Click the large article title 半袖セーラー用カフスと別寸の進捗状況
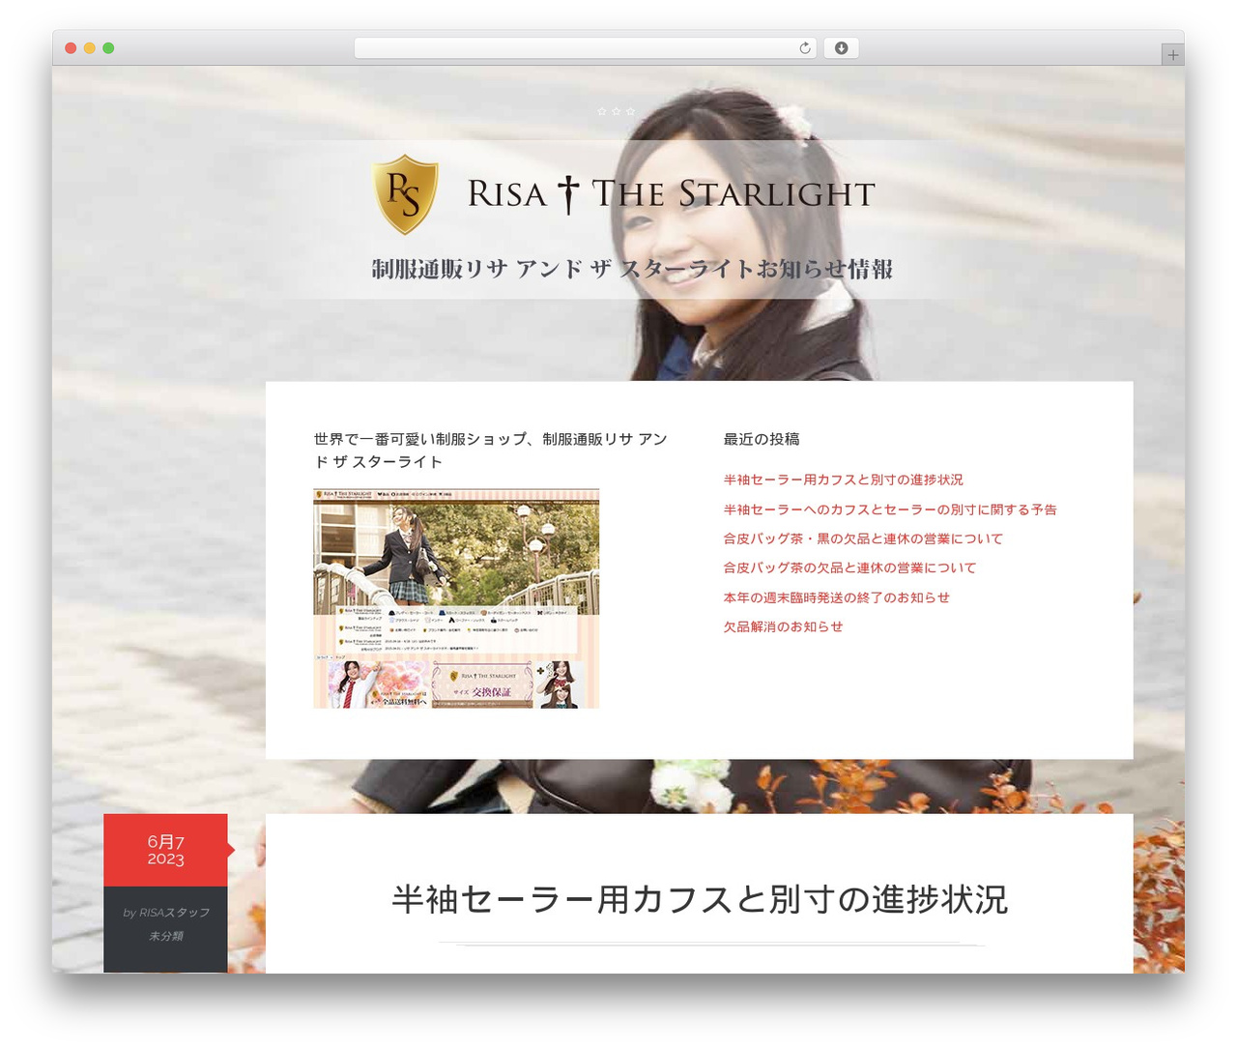 (x=700, y=899)
